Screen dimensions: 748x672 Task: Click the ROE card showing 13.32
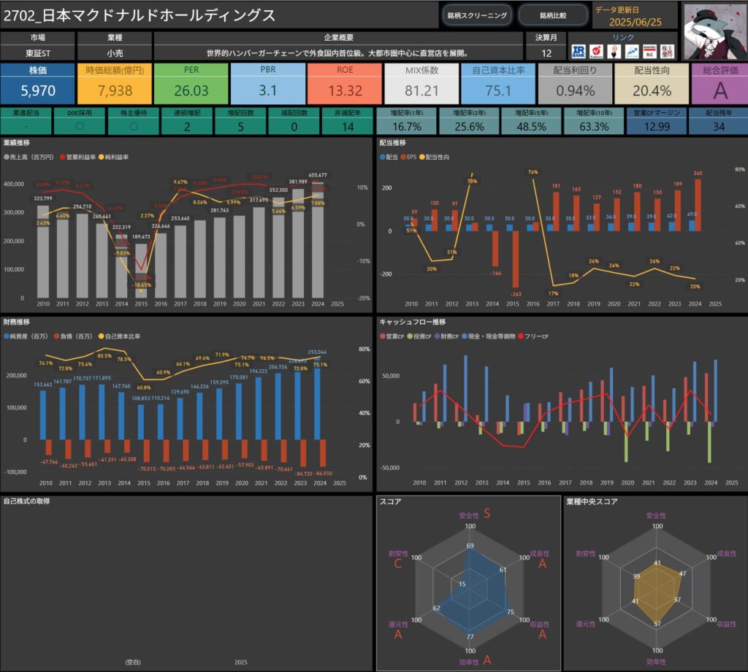[x=345, y=83]
